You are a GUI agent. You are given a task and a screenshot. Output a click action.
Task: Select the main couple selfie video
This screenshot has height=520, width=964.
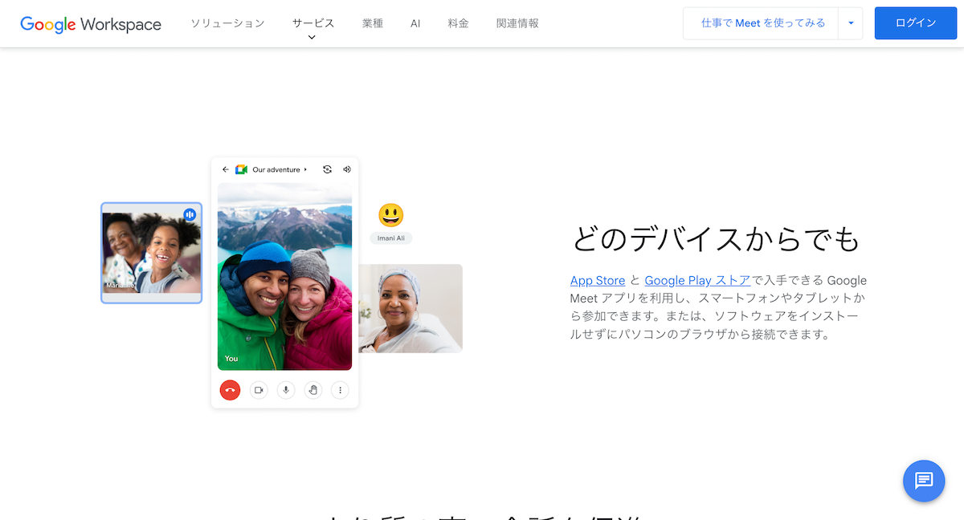[284, 276]
